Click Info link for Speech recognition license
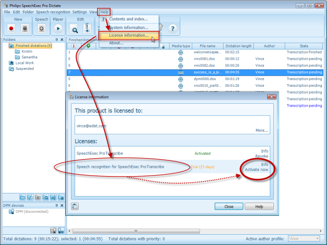This screenshot has height=245, width=327. tap(265, 164)
